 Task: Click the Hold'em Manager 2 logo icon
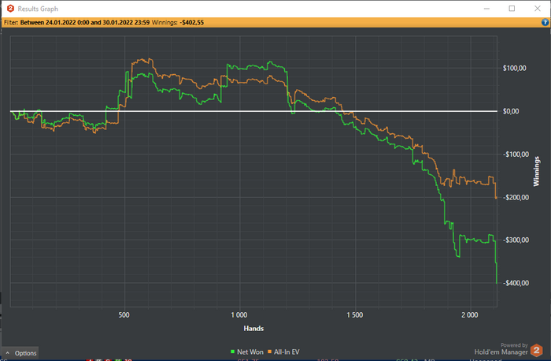pos(537,350)
